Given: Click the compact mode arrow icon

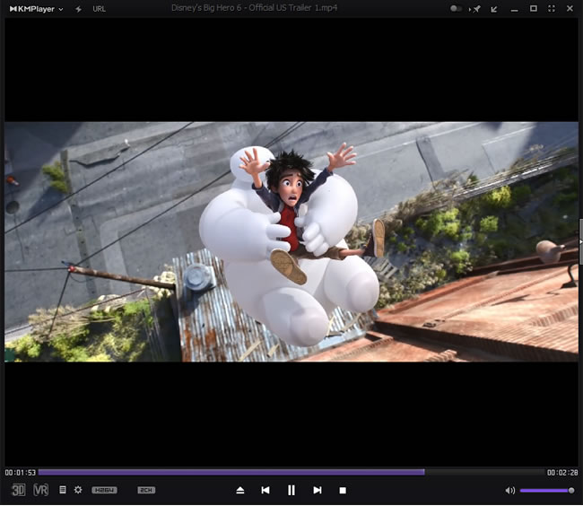Looking at the screenshot, I should coord(493,8).
